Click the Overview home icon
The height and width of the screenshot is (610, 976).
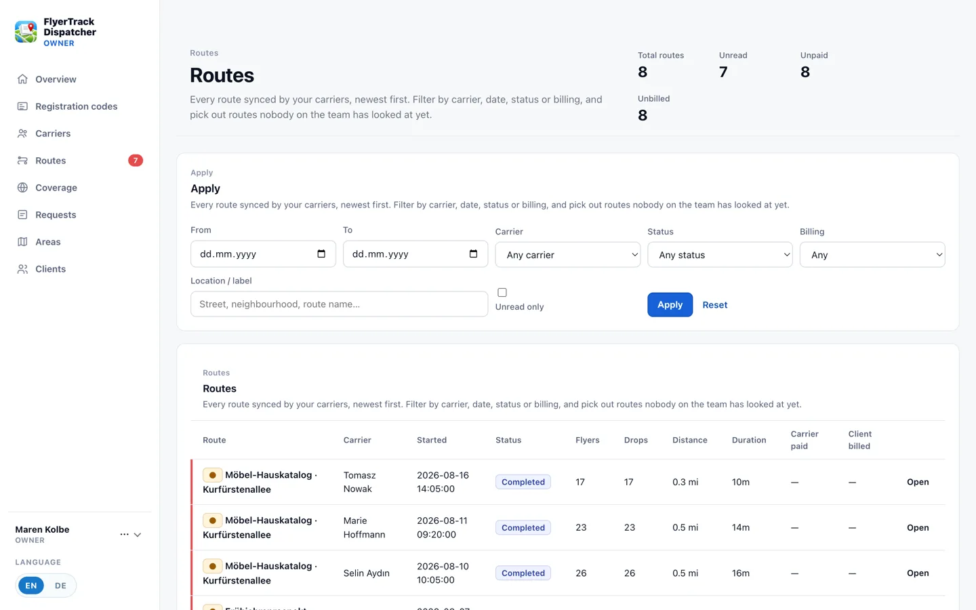[22, 79]
